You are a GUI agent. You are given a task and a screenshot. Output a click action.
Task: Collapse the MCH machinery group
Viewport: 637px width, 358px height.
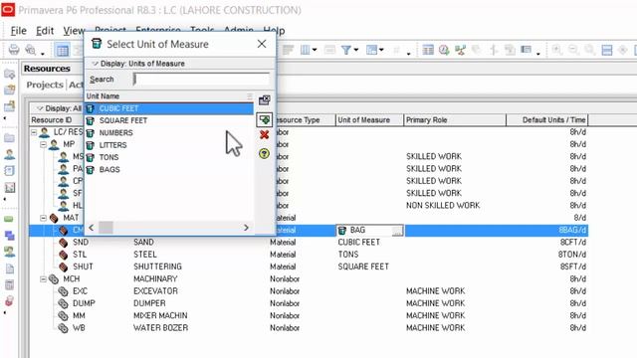tap(43, 278)
